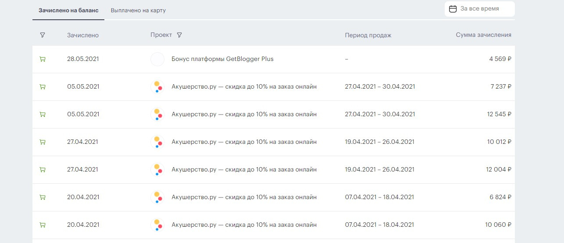
Task: Click the calendar icon beside За все время
Action: coord(453,9)
